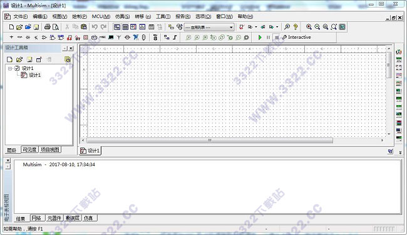Click the yellow Help question mark icon
The height and width of the screenshot is (235, 407).
pos(296,27)
